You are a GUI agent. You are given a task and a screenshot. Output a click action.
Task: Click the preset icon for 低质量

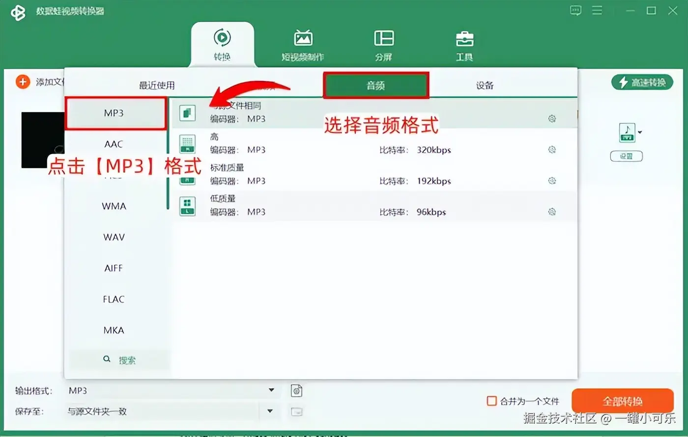187,206
